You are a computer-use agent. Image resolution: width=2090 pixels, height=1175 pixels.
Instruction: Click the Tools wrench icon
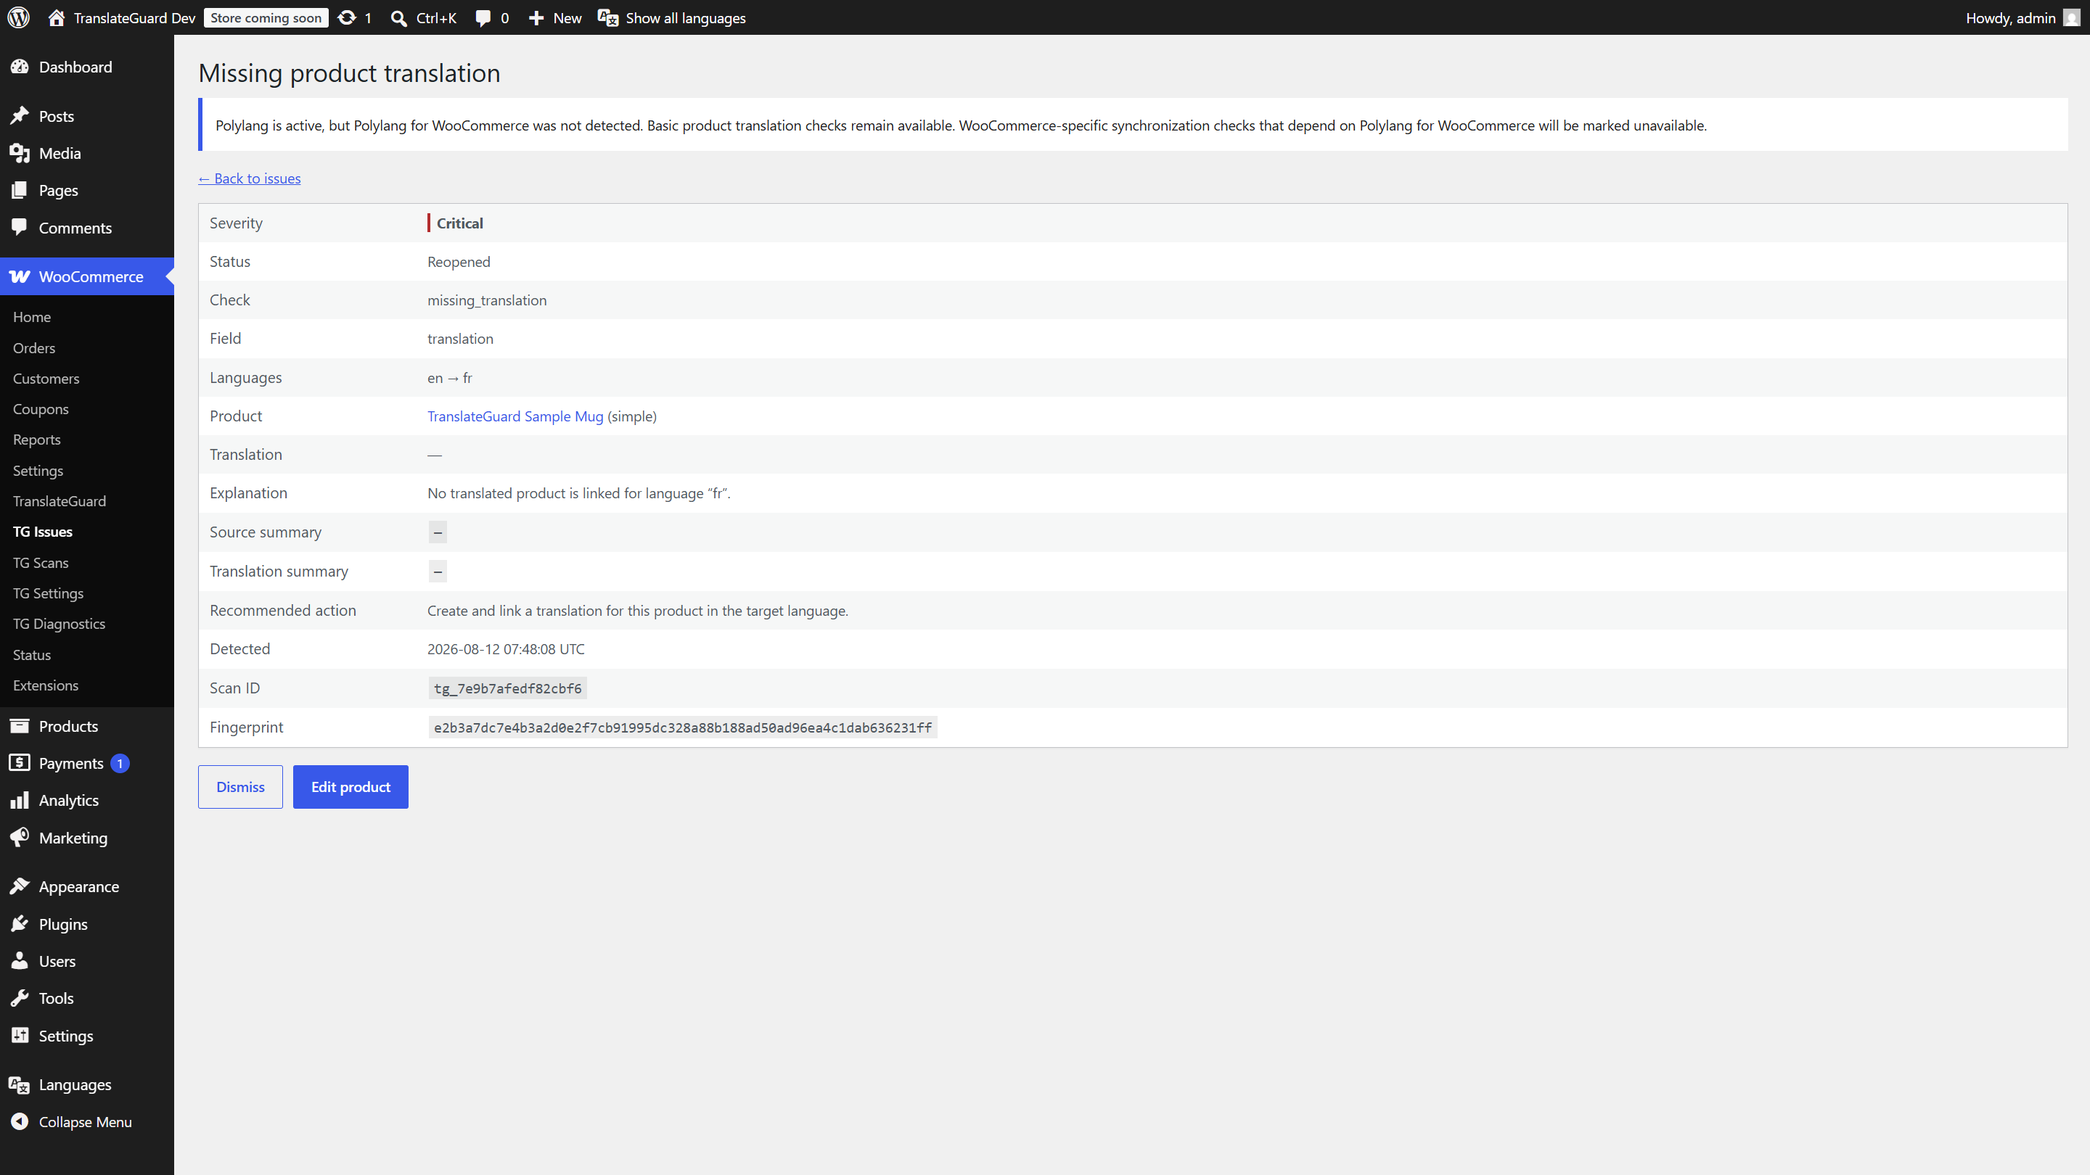coord(20,998)
